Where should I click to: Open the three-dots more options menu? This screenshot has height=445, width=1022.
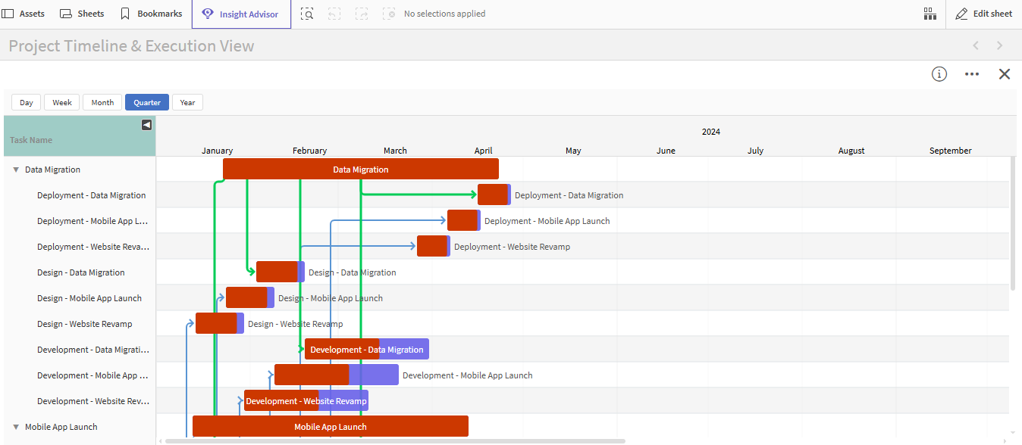tap(972, 74)
